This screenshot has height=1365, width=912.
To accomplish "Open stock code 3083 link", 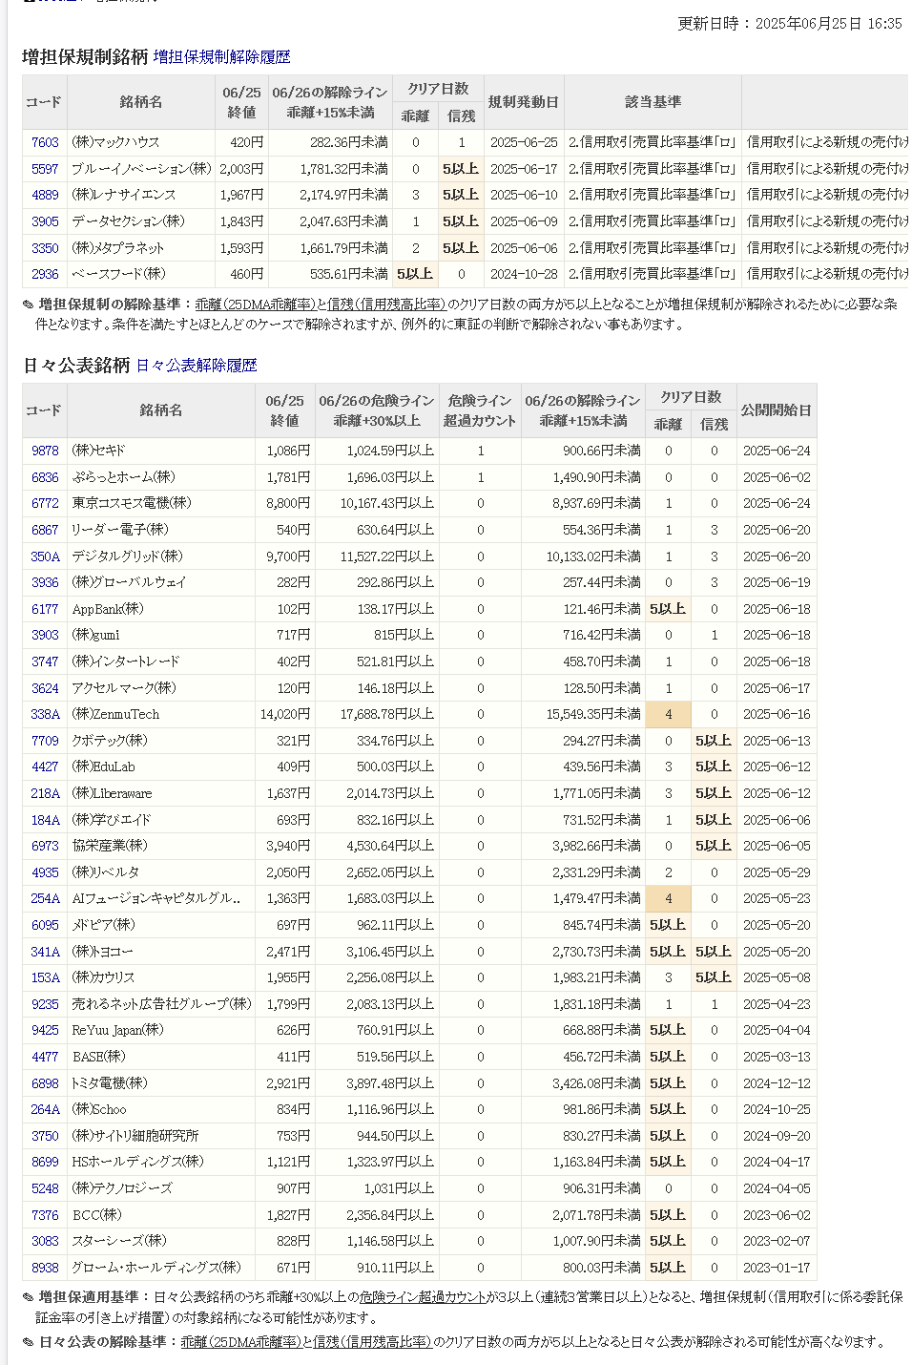I will click(45, 1241).
